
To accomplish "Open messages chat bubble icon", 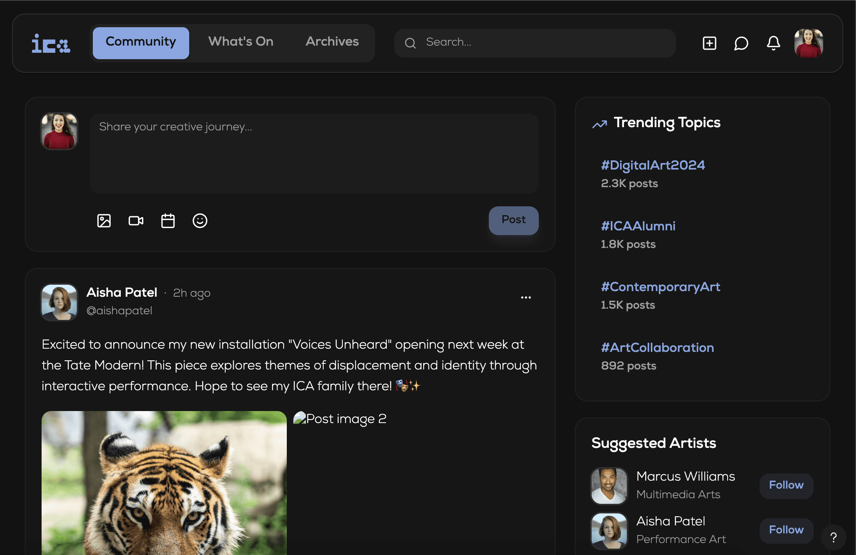I will [x=741, y=43].
